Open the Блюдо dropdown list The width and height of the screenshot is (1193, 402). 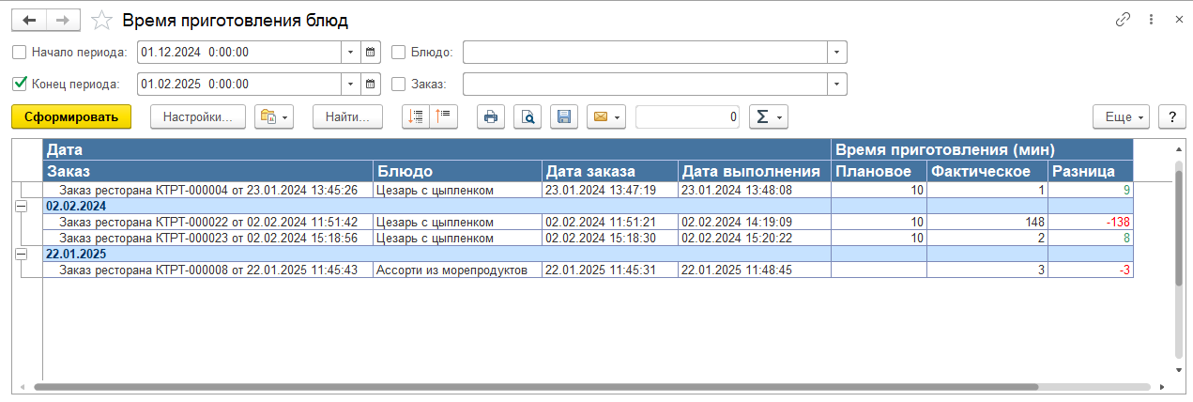pos(836,53)
